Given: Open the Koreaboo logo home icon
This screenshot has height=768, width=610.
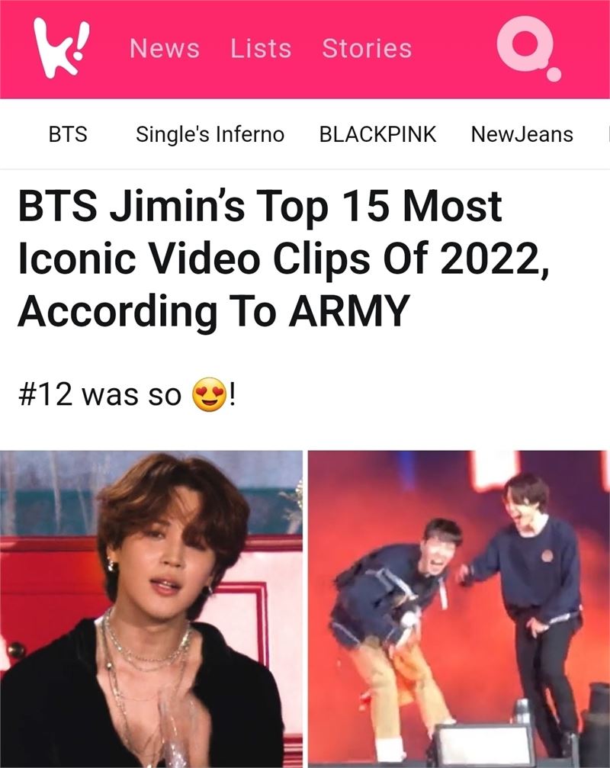Looking at the screenshot, I should [x=61, y=48].
